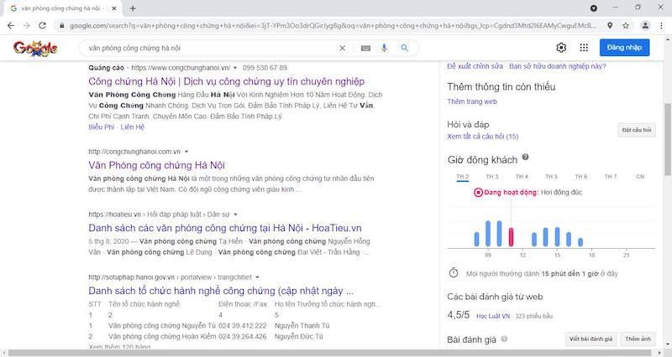Viewport: 672px width, 357px height.
Task: Go back to the previous page
Action: tap(11, 26)
